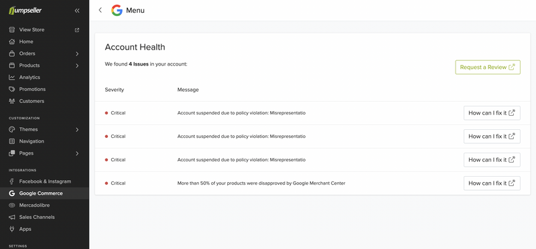Click the Themes palette icon
This screenshot has height=249, width=536.
tap(12, 129)
